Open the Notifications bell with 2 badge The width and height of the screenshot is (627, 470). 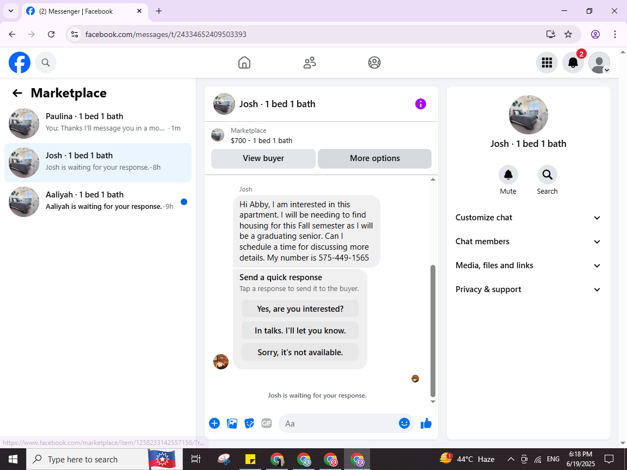point(573,63)
